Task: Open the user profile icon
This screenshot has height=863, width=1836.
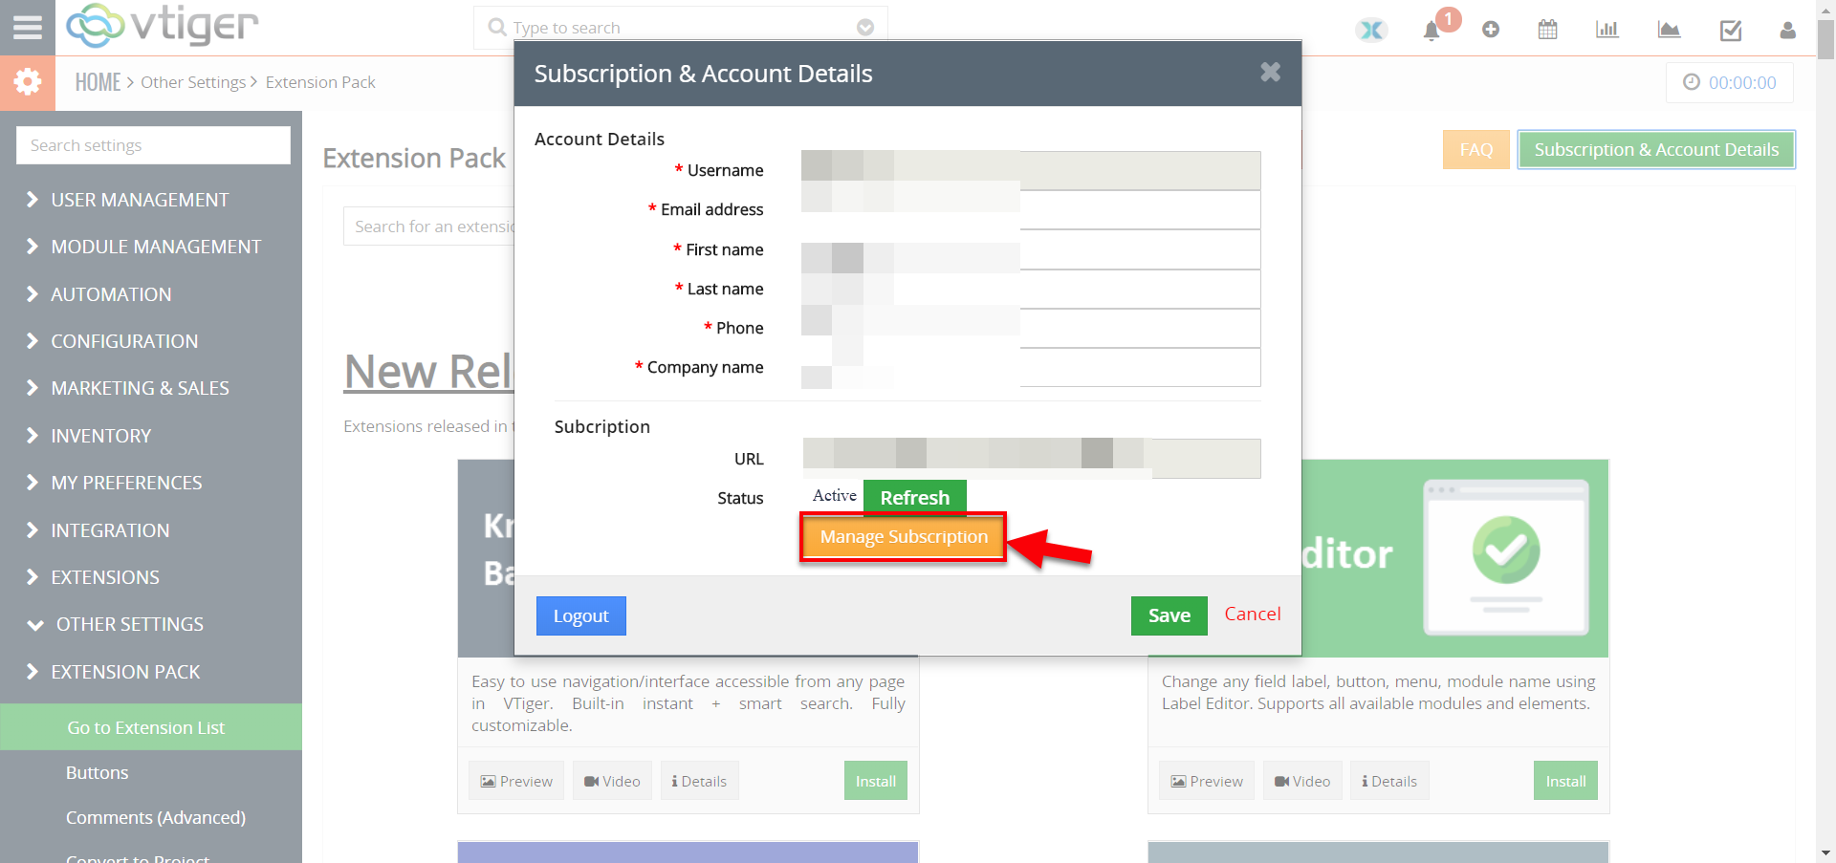Action: (1787, 30)
